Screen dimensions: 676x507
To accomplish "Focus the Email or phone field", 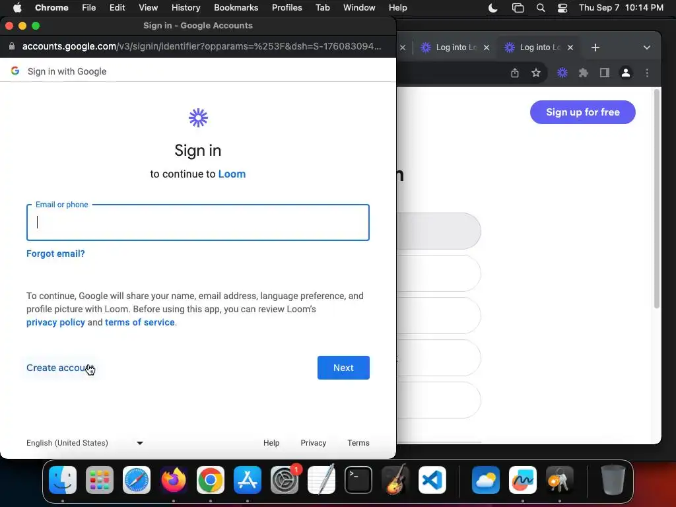I will pyautogui.click(x=198, y=222).
